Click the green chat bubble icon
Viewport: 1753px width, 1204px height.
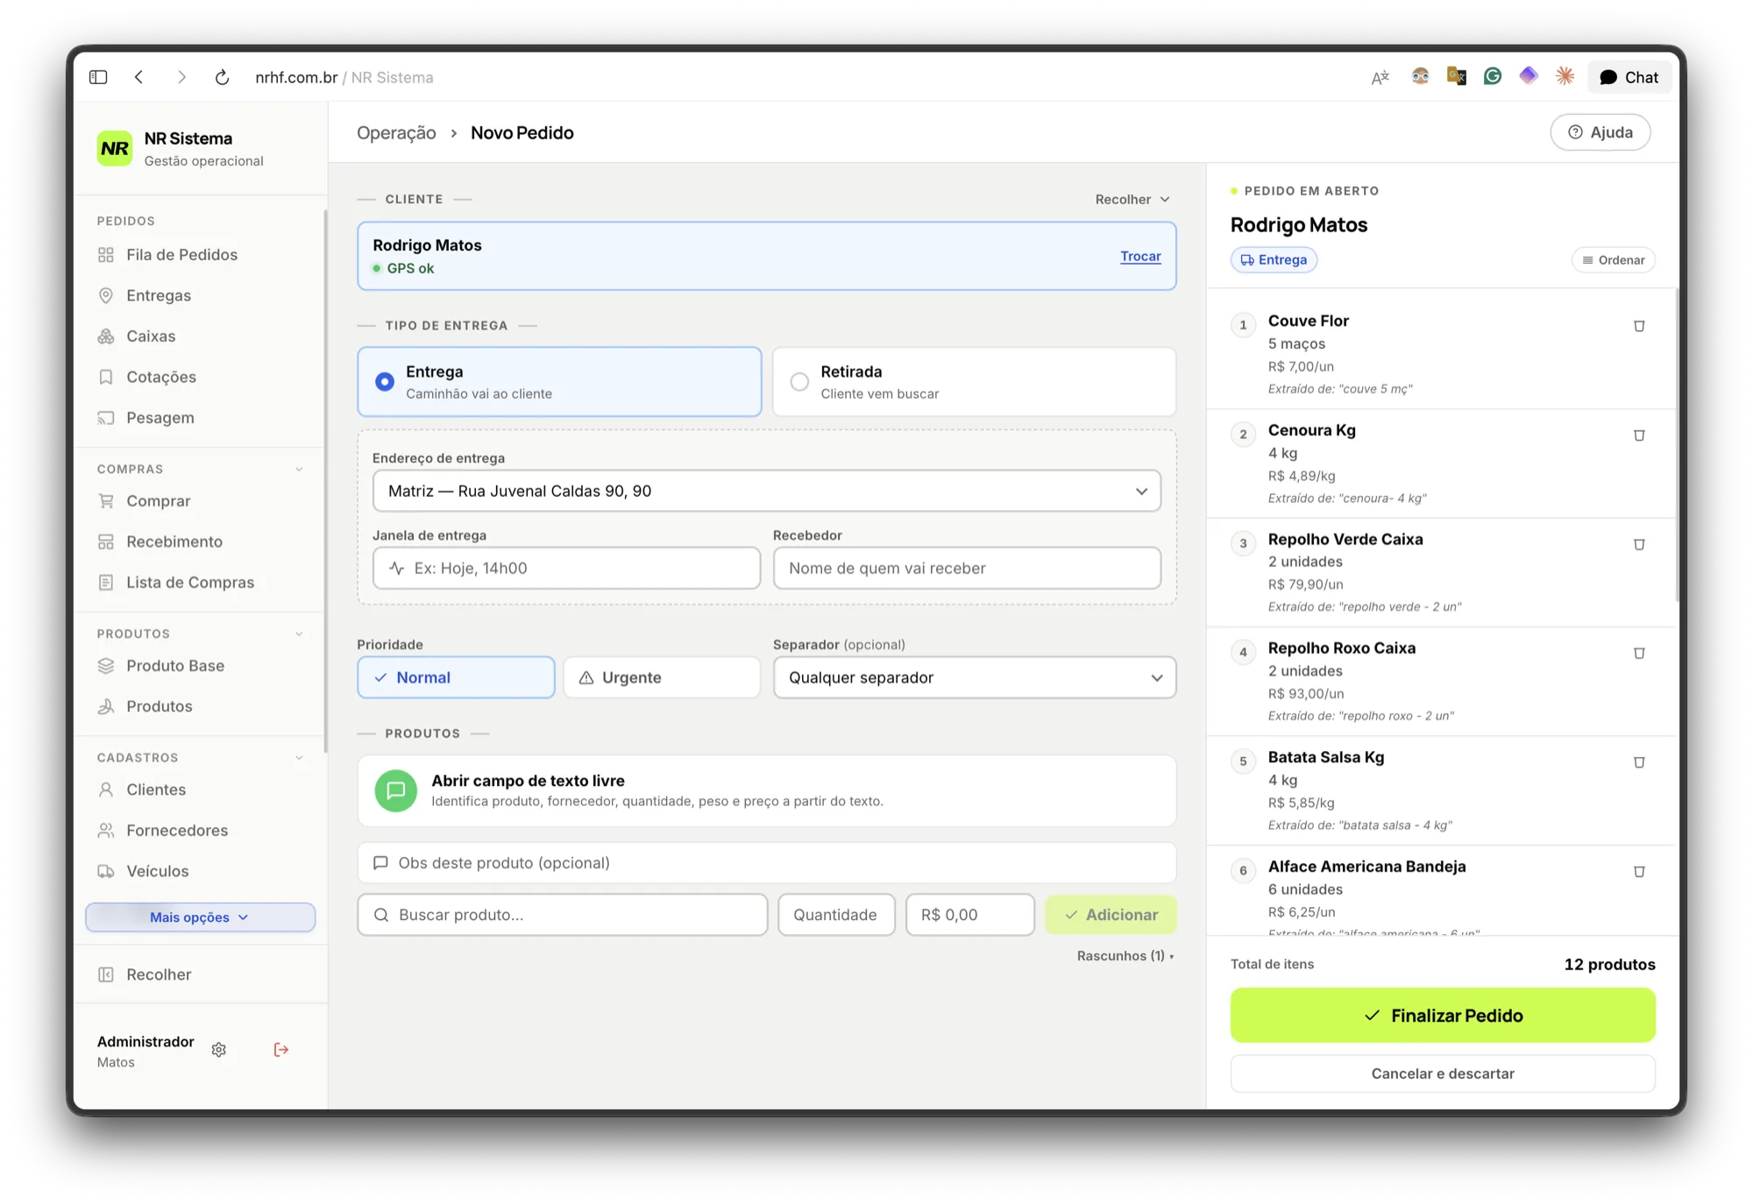click(x=396, y=790)
